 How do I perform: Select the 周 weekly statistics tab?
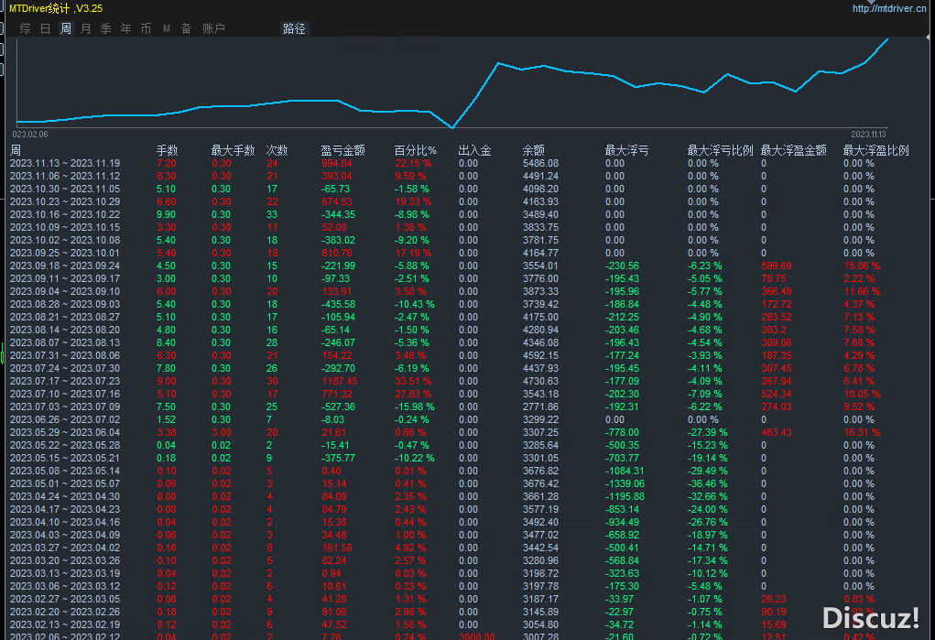[x=66, y=28]
